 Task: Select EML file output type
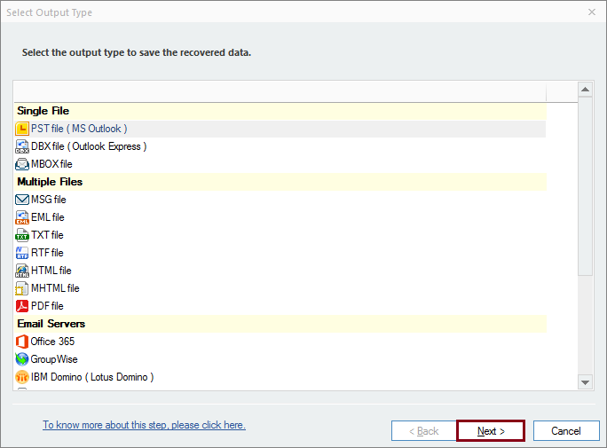coord(280,217)
